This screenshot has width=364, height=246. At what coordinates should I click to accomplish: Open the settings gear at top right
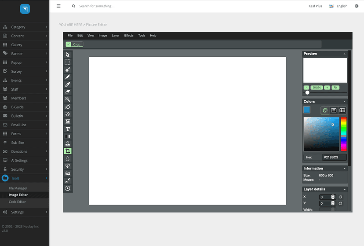click(x=357, y=6)
